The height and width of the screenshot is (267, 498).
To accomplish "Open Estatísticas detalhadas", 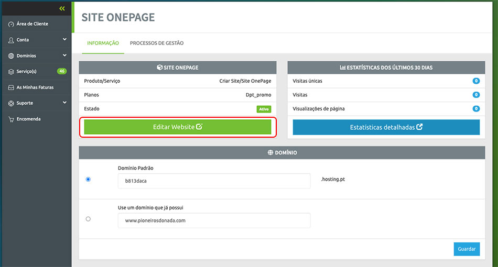I will coord(386,127).
